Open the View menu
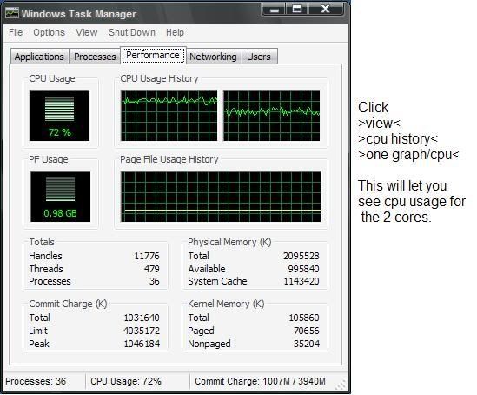The image size is (477, 395). point(87,32)
